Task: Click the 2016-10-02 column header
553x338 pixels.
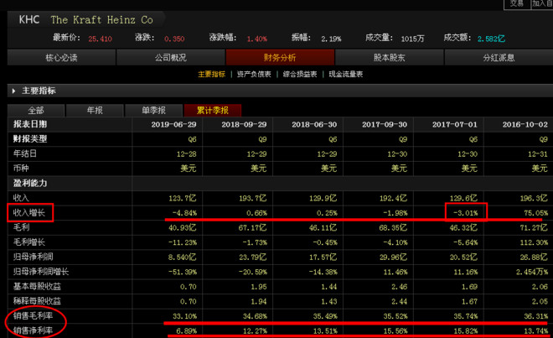Action: click(525, 124)
